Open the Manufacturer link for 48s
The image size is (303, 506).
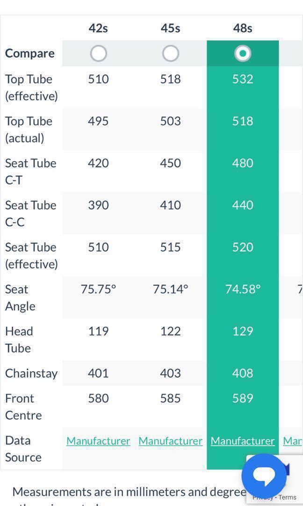[243, 441]
